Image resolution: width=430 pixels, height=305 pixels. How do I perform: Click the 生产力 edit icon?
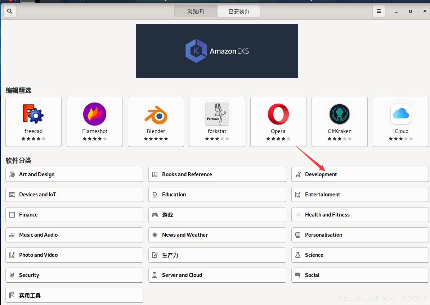pyautogui.click(x=154, y=255)
